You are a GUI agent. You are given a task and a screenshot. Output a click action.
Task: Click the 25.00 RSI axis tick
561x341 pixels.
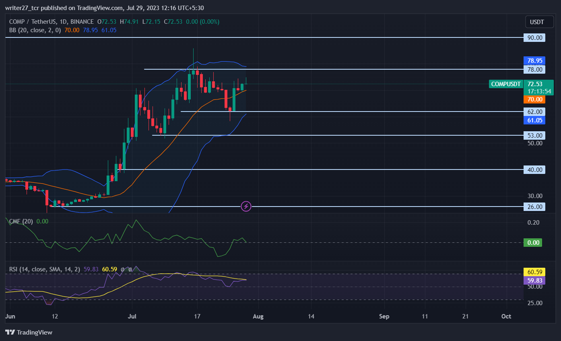[x=535, y=303]
